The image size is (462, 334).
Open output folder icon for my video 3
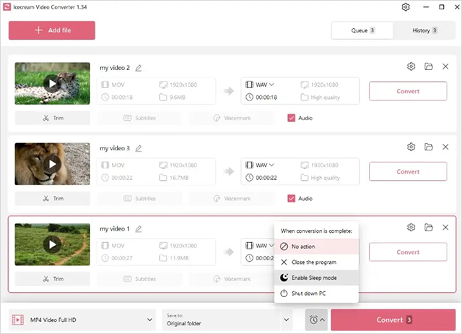pos(429,147)
